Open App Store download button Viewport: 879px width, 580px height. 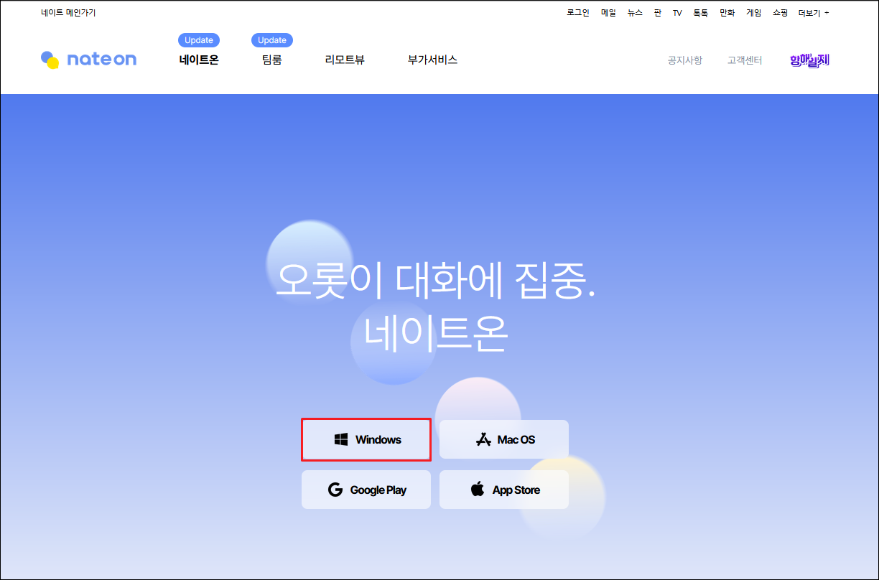point(504,490)
